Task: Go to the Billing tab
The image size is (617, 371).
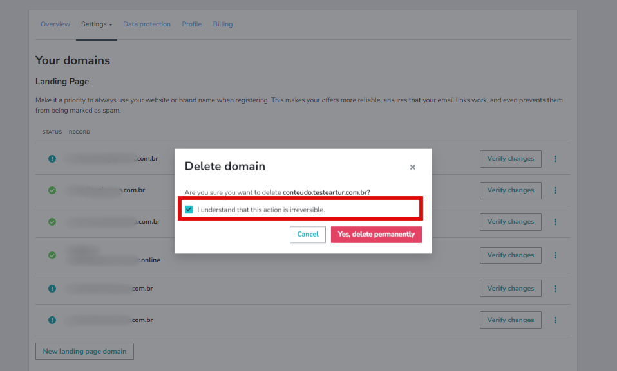Action: coord(222,24)
